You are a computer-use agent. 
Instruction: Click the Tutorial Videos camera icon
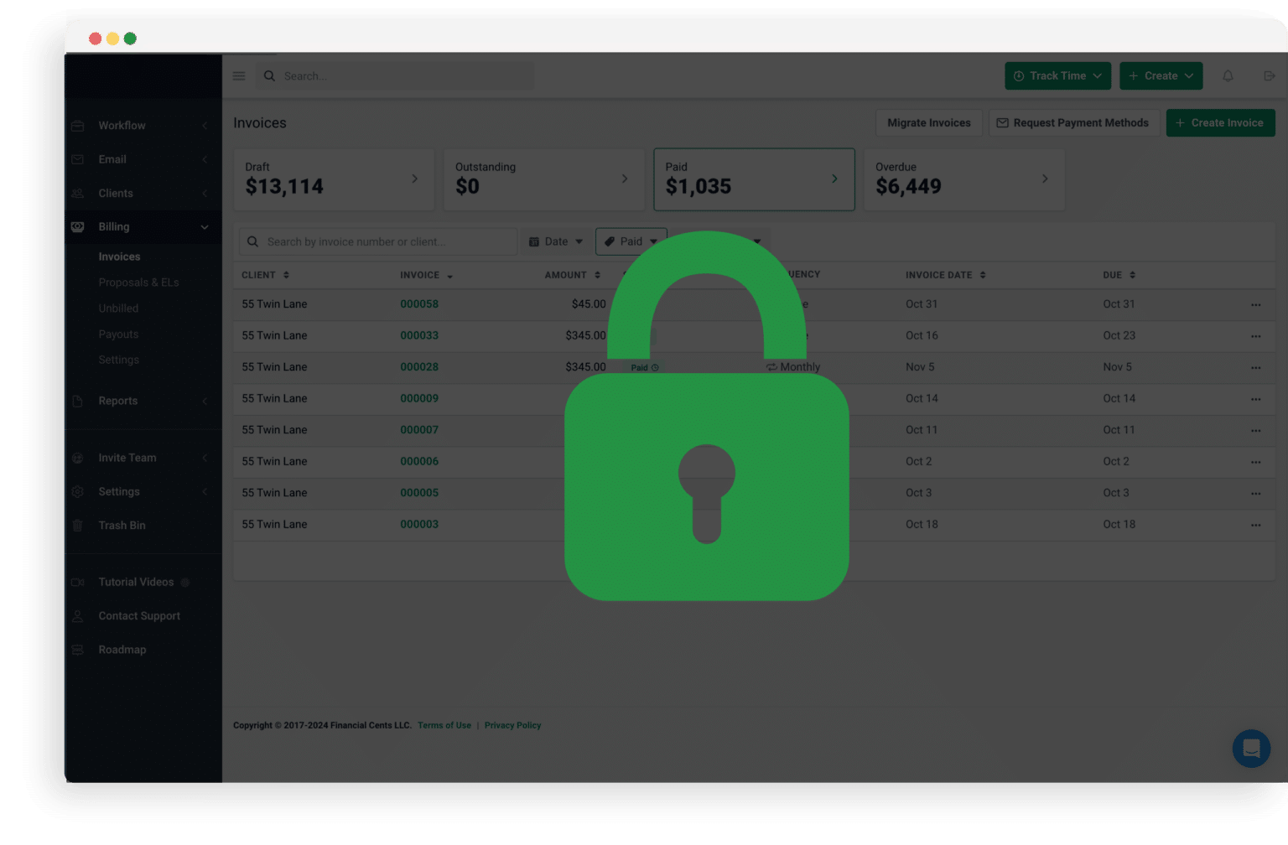click(x=78, y=583)
